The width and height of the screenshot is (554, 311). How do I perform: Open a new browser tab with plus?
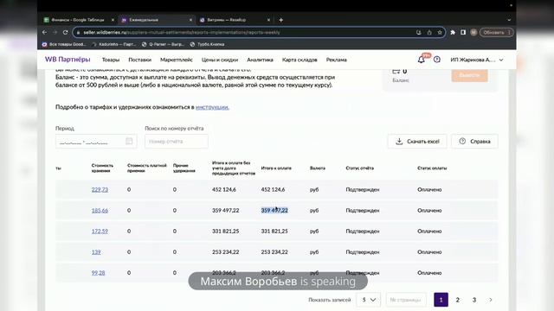tap(280, 20)
